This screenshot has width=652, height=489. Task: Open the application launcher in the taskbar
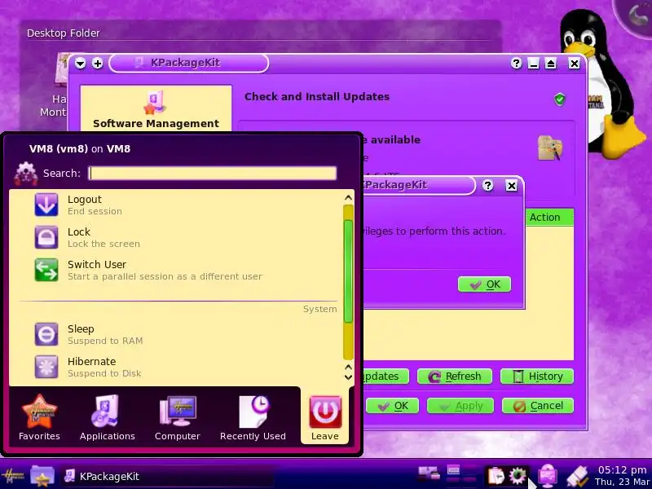tap(13, 476)
